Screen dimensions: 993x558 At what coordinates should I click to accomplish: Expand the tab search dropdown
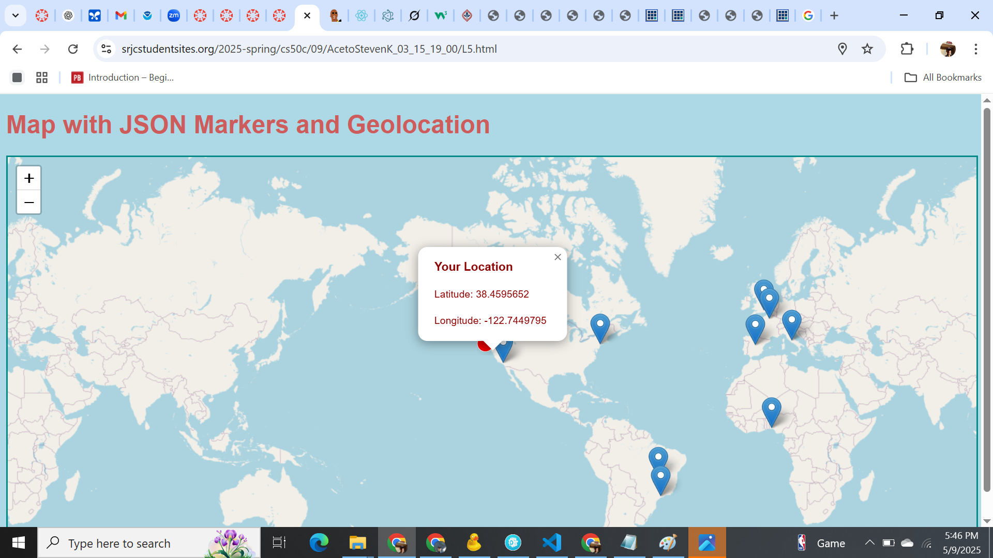point(16,16)
